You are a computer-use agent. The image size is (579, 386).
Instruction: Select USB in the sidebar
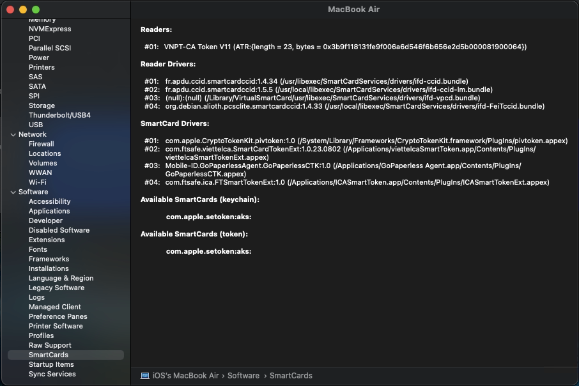pyautogui.click(x=36, y=125)
